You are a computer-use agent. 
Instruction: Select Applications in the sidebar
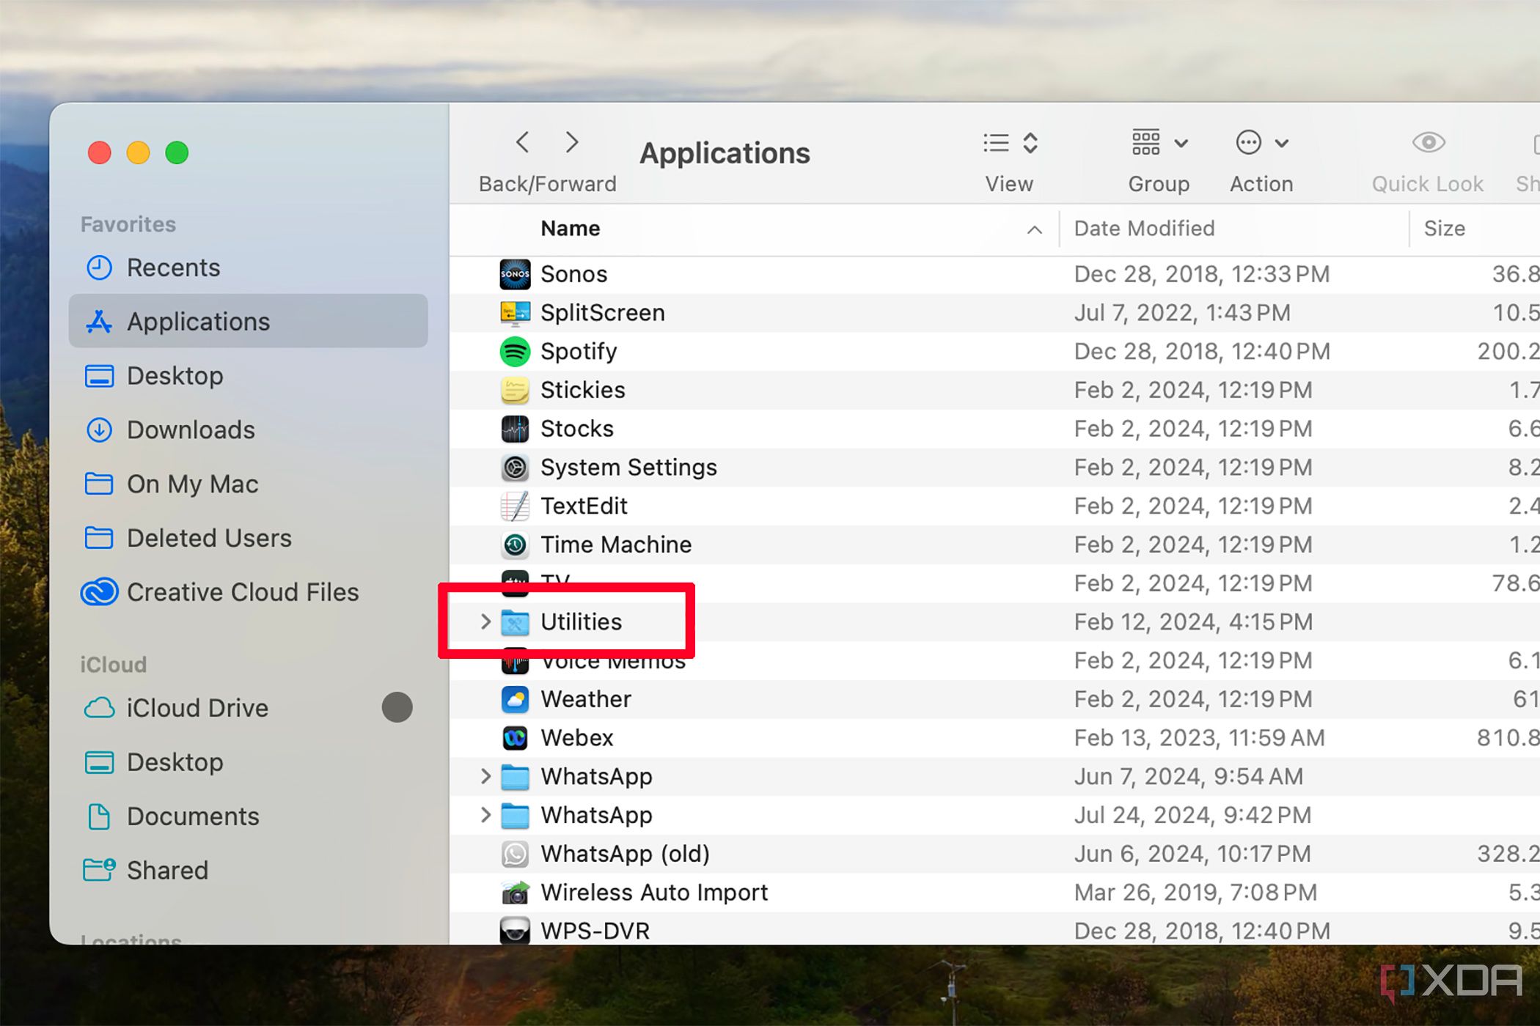click(248, 321)
